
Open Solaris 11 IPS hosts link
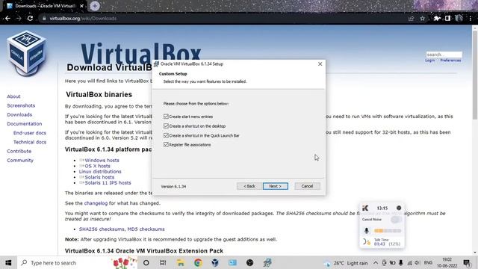click(108, 182)
